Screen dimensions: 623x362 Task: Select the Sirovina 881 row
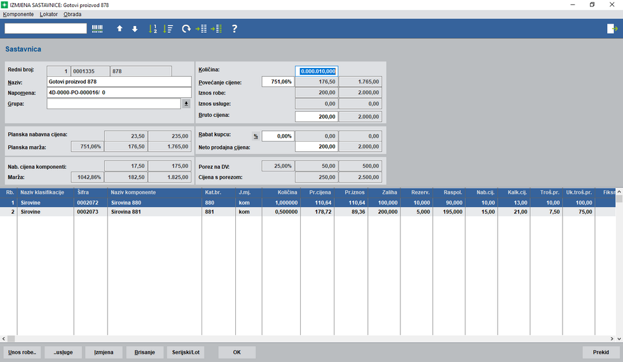(x=308, y=212)
